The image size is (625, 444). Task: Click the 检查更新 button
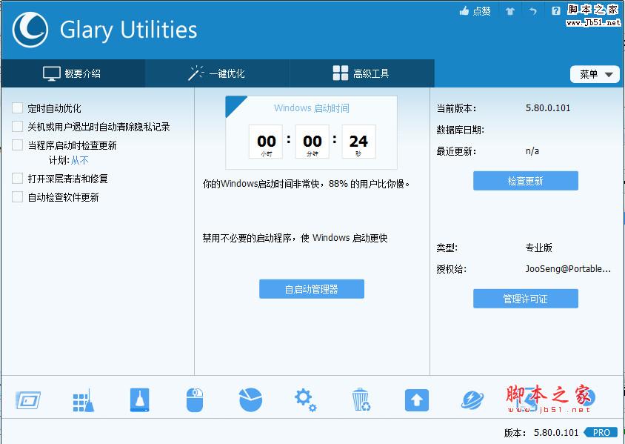(x=525, y=181)
